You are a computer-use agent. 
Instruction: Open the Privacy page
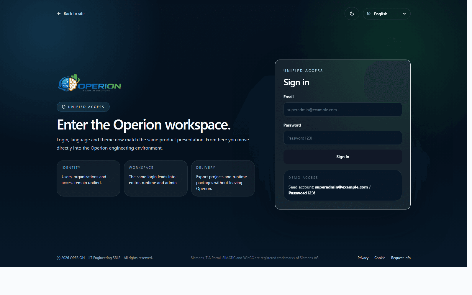pos(363,258)
